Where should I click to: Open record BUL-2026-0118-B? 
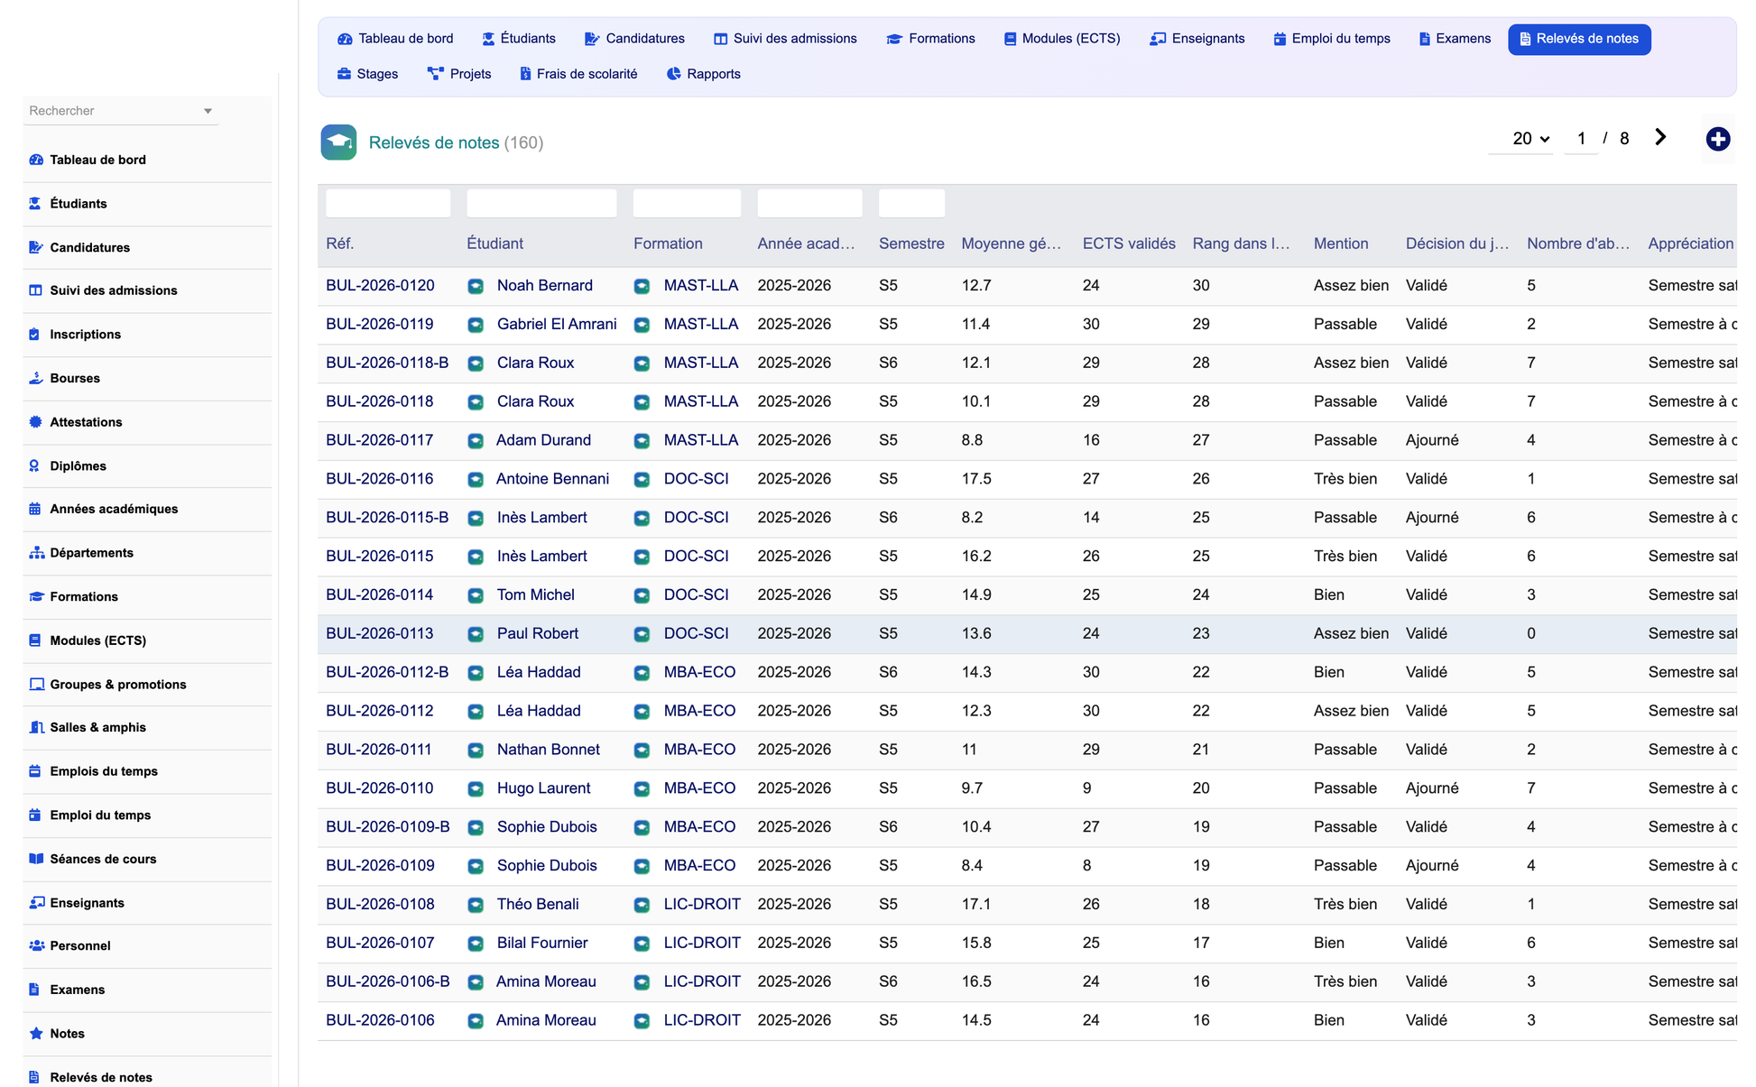click(387, 364)
